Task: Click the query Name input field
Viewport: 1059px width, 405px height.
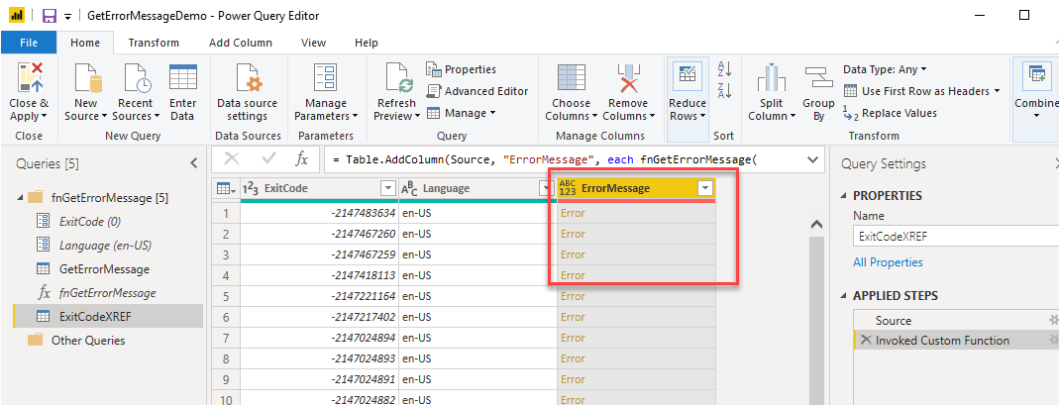Action: click(x=956, y=237)
